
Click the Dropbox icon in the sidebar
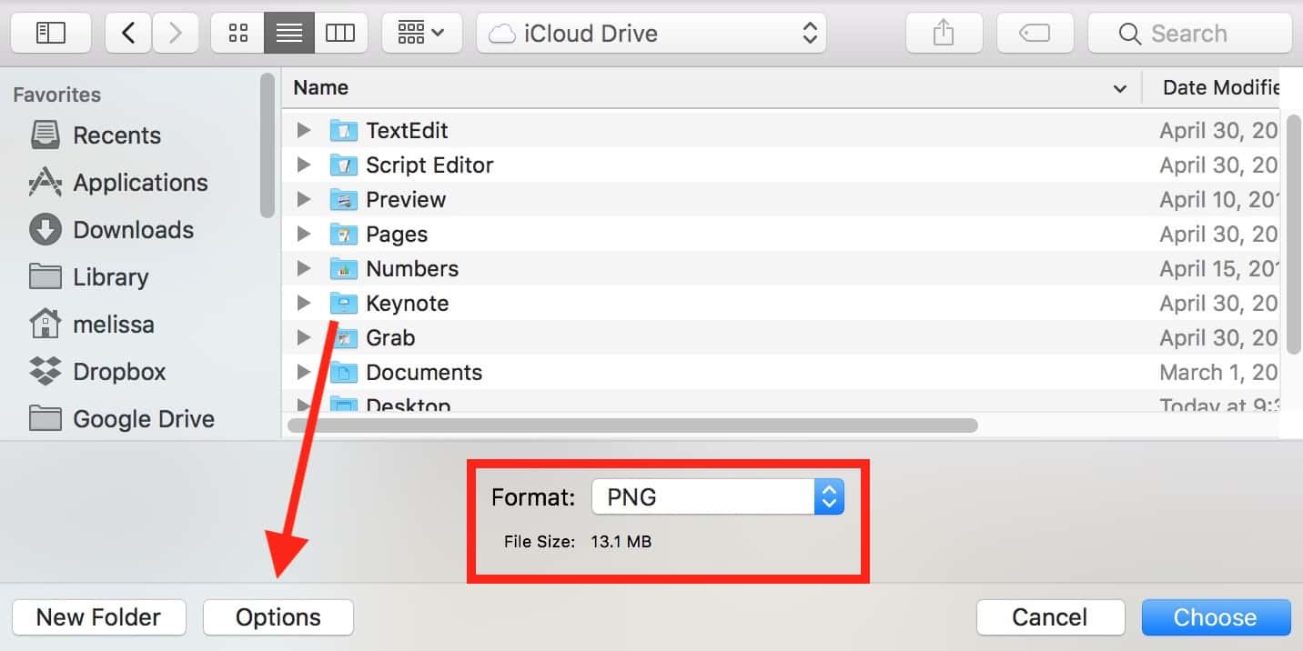pos(45,372)
